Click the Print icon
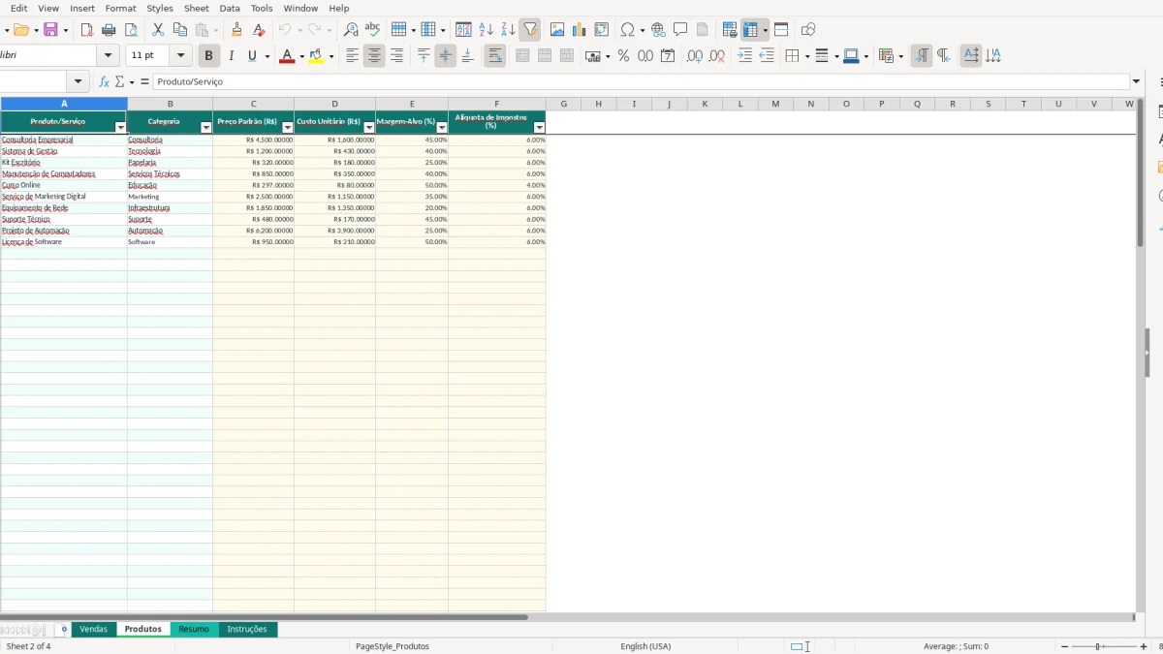This screenshot has height=654, width=1163. pos(110,30)
